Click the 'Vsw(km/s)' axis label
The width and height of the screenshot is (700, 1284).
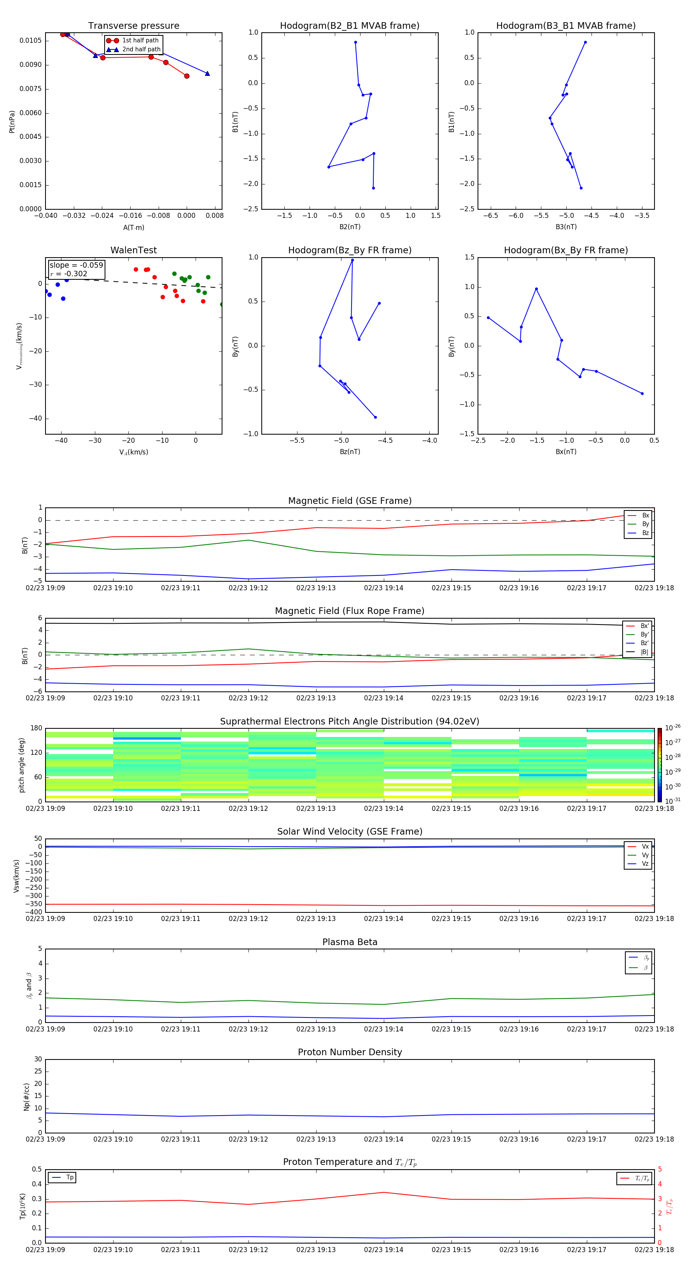(x=16, y=875)
